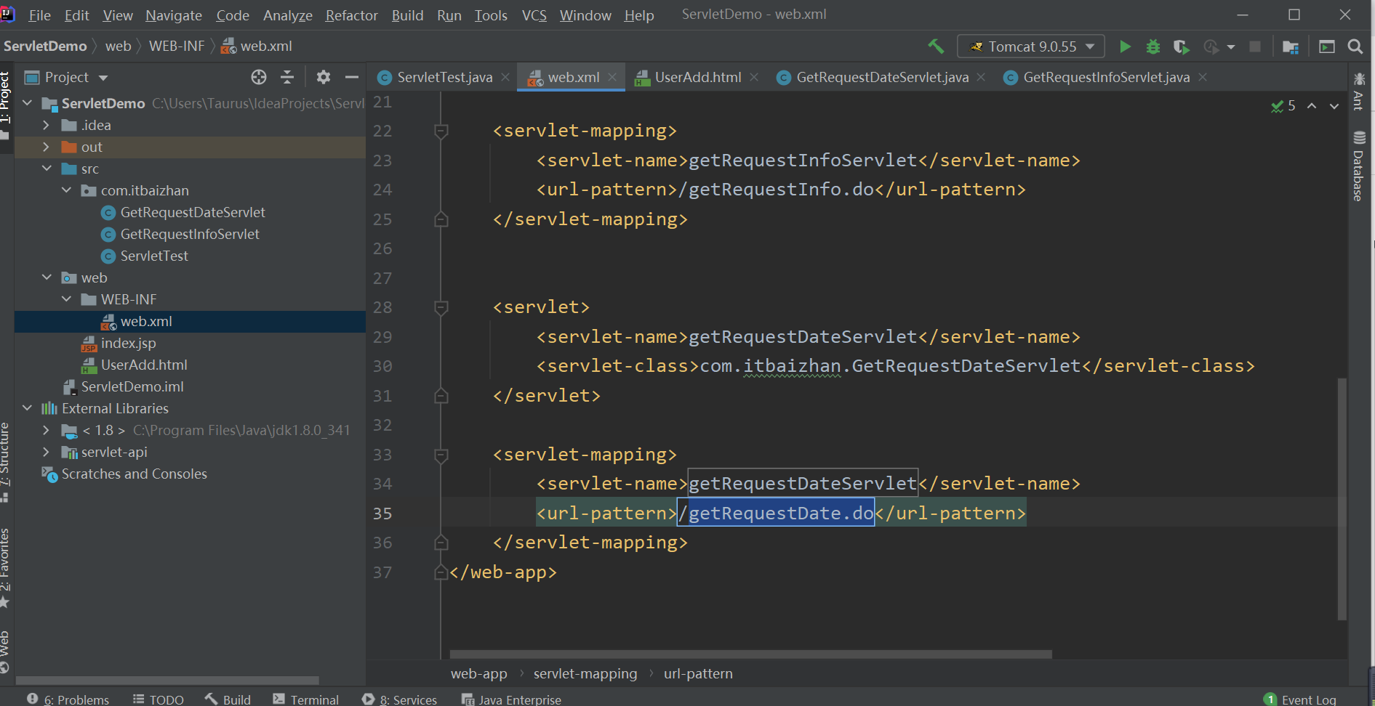Open the Refactor menu
Viewport: 1375px width, 706px height.
pyautogui.click(x=351, y=15)
